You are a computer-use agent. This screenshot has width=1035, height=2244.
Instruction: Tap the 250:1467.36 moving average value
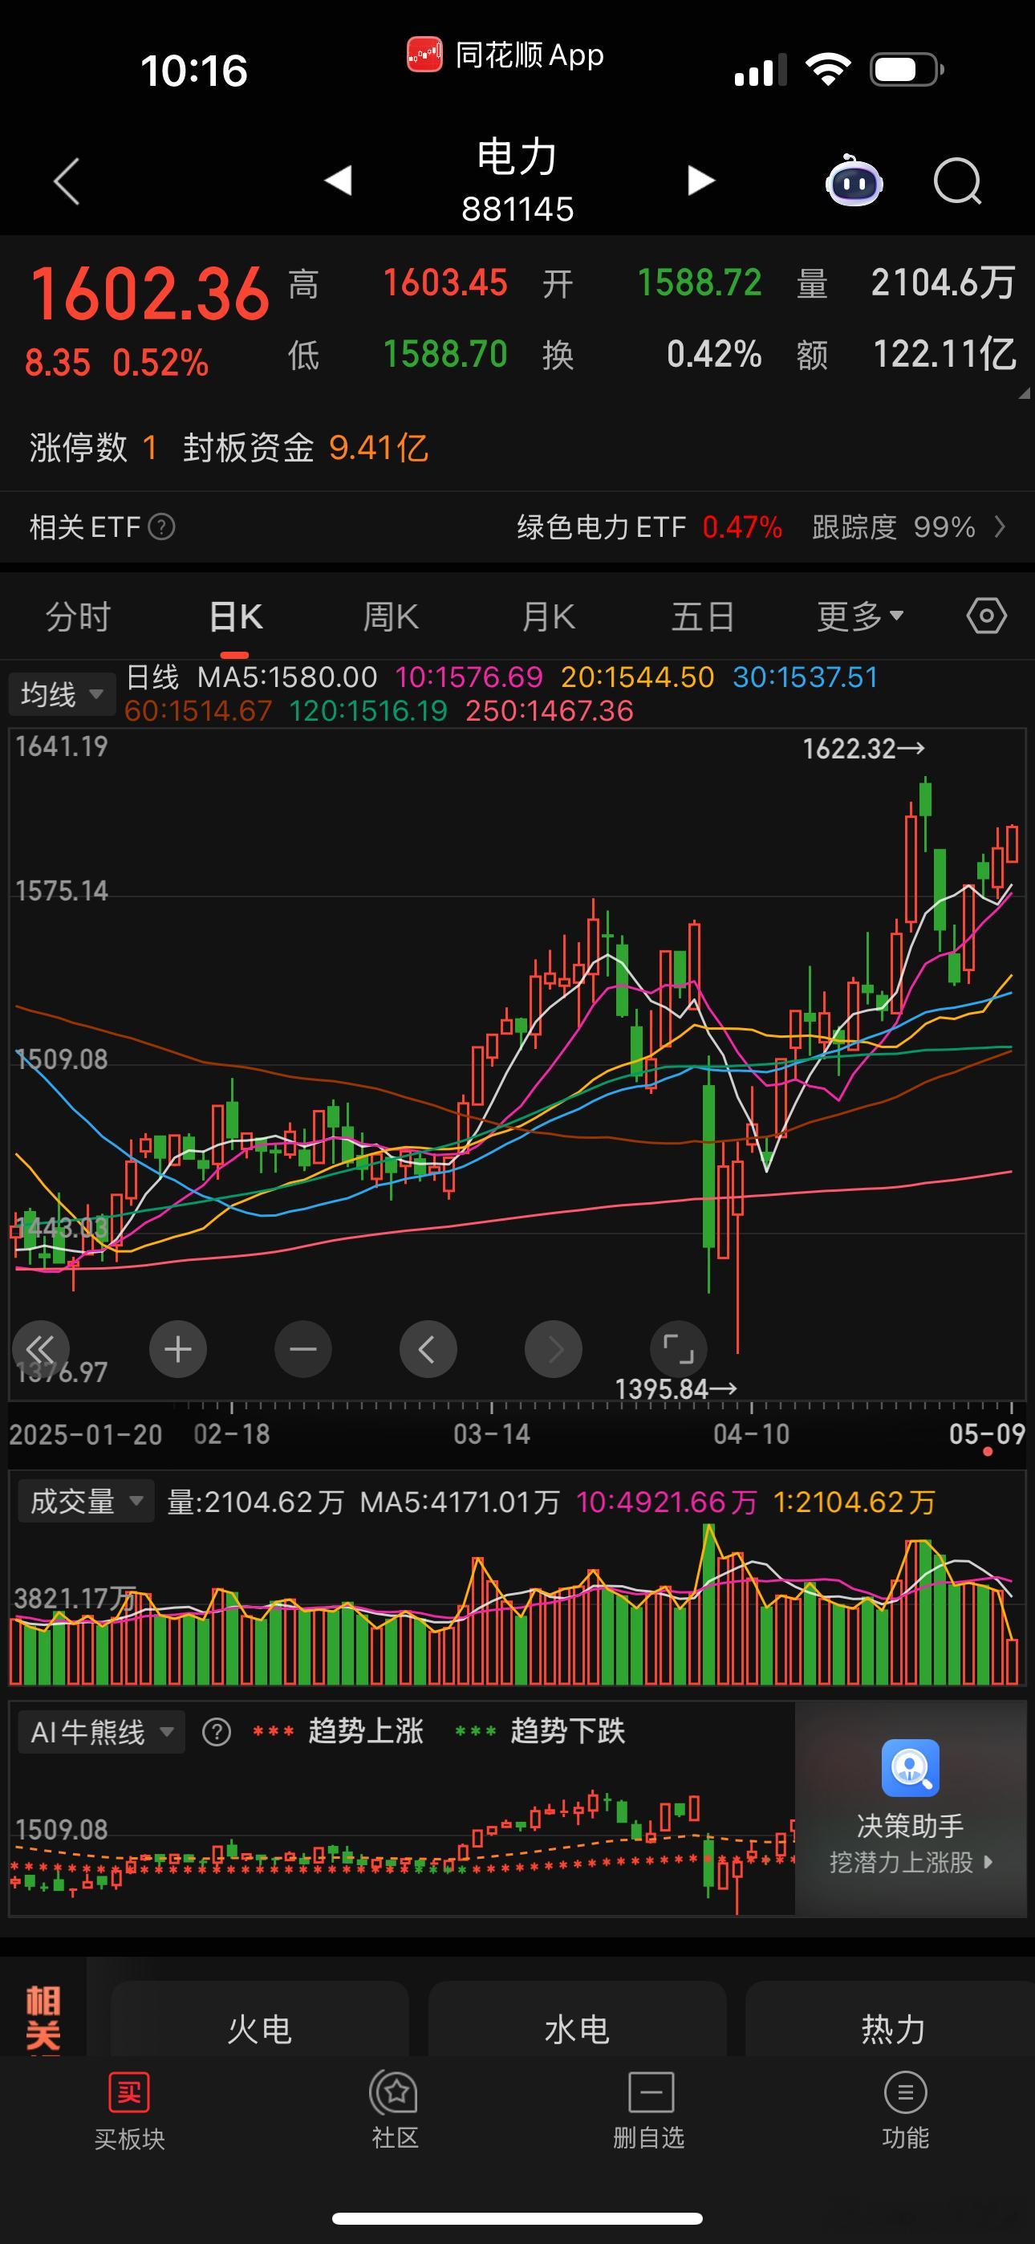(x=549, y=711)
